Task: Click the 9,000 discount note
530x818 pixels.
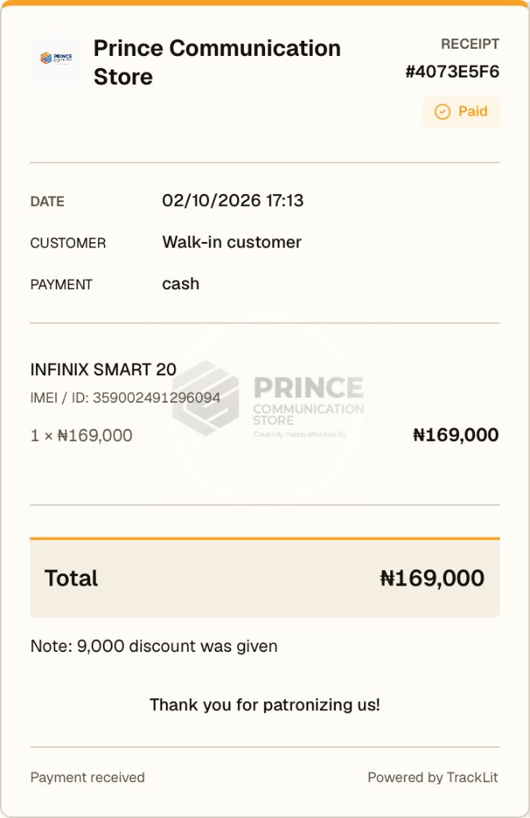Action: (154, 645)
